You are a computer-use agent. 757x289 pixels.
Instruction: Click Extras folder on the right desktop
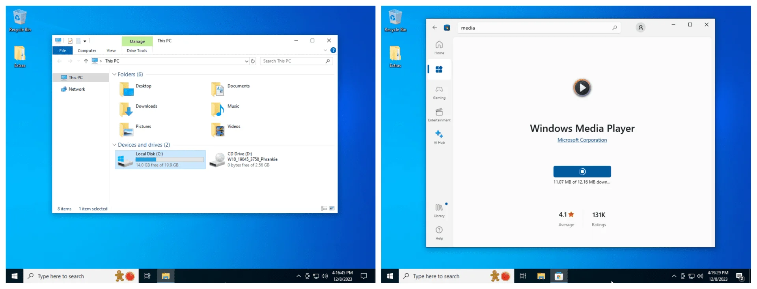click(x=395, y=57)
